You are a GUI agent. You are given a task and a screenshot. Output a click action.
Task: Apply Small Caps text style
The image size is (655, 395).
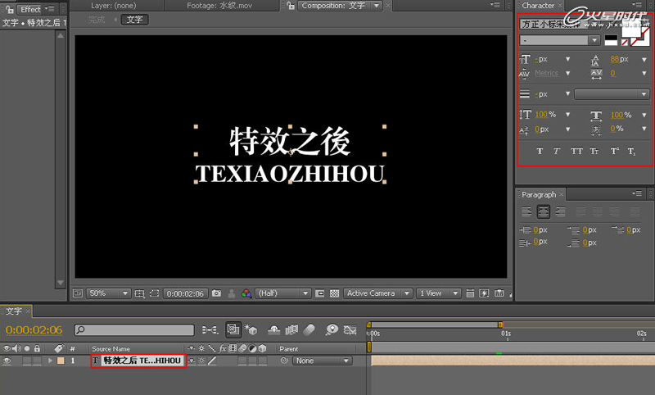594,151
